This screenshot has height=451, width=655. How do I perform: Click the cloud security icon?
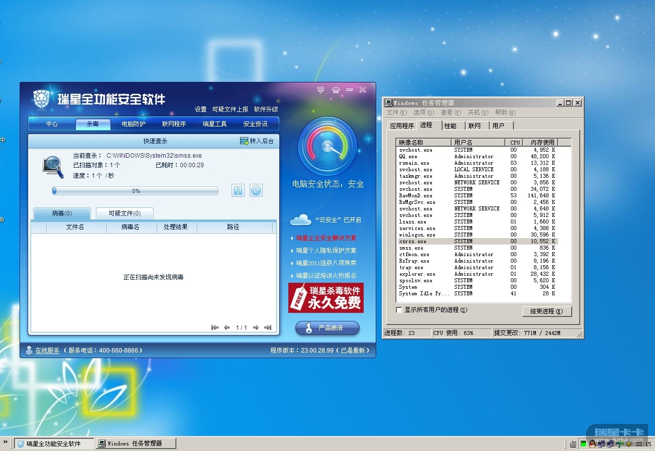(x=301, y=219)
